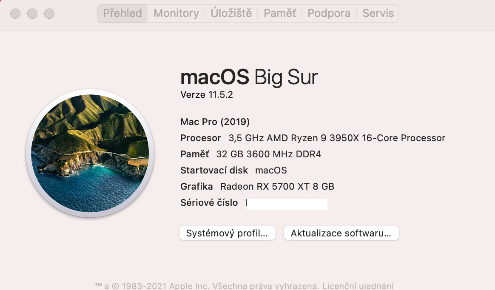Click Aktualizace softwaru button
The height and width of the screenshot is (290, 495).
(x=341, y=233)
